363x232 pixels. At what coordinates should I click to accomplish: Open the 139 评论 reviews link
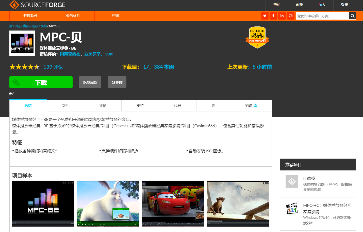[53, 67]
